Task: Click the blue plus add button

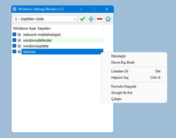Action: point(91,19)
